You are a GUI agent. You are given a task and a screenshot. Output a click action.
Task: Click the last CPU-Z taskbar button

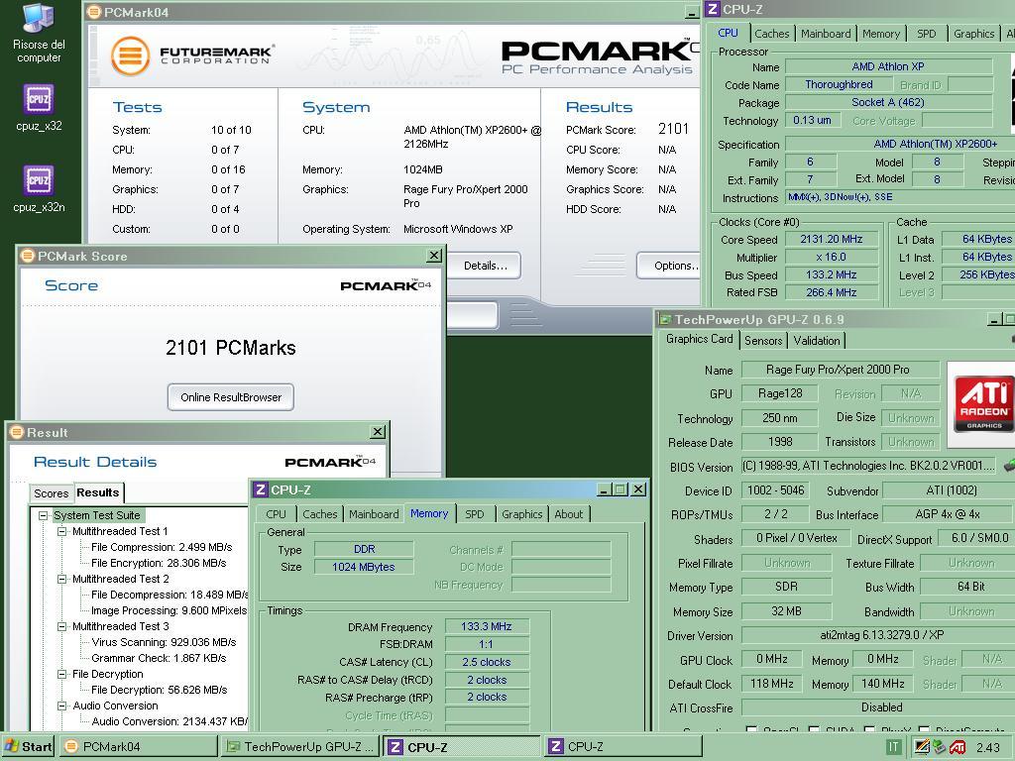tap(622, 746)
